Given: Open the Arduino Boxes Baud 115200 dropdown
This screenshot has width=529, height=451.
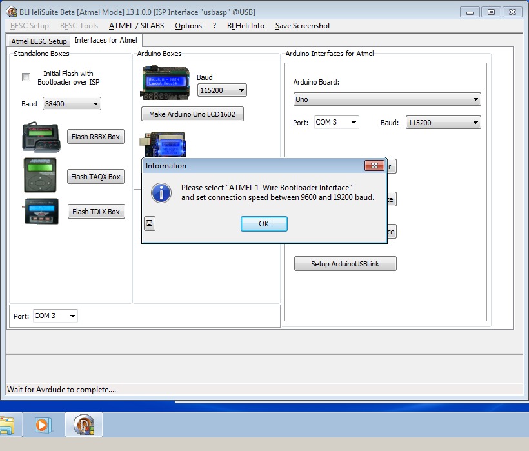Looking at the screenshot, I should [222, 90].
